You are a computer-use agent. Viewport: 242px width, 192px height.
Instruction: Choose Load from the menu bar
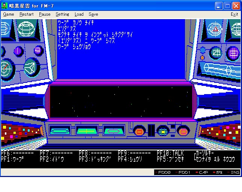coord(79,14)
